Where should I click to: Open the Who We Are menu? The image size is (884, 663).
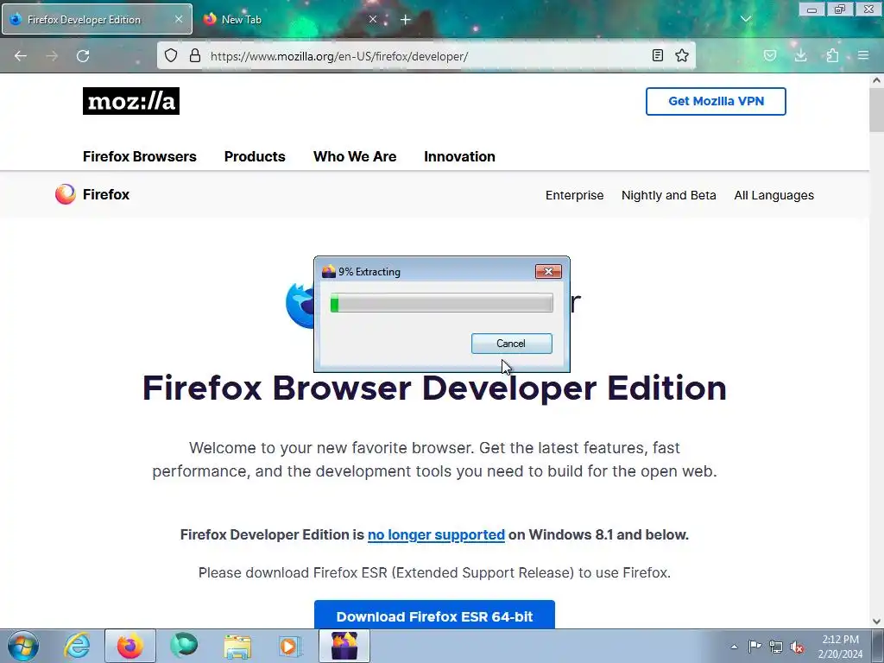(355, 157)
